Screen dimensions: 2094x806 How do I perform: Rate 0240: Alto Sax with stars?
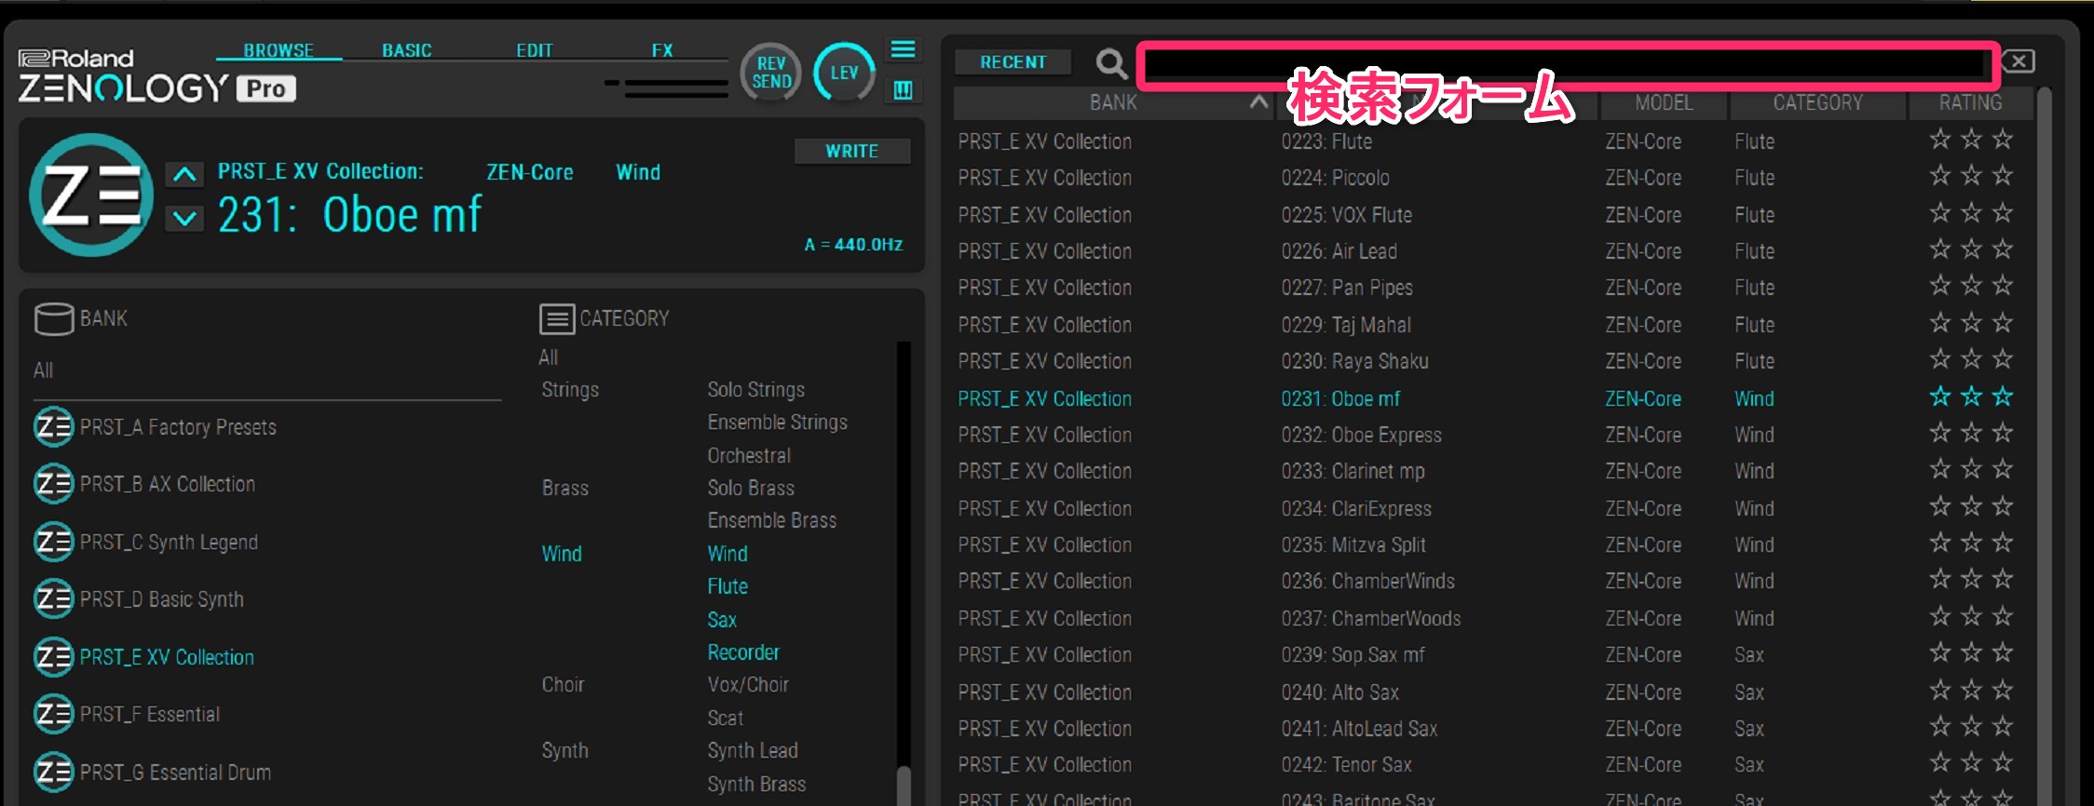[1971, 691]
